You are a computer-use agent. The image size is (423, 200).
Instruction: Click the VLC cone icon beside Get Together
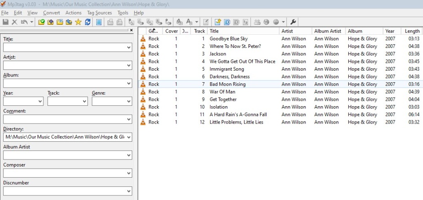pyautogui.click(x=143, y=99)
